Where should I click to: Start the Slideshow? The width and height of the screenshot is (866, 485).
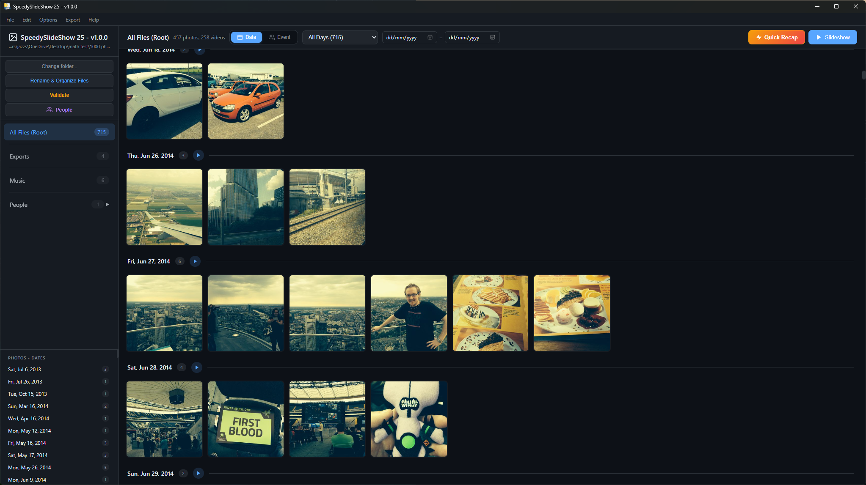[x=832, y=37]
